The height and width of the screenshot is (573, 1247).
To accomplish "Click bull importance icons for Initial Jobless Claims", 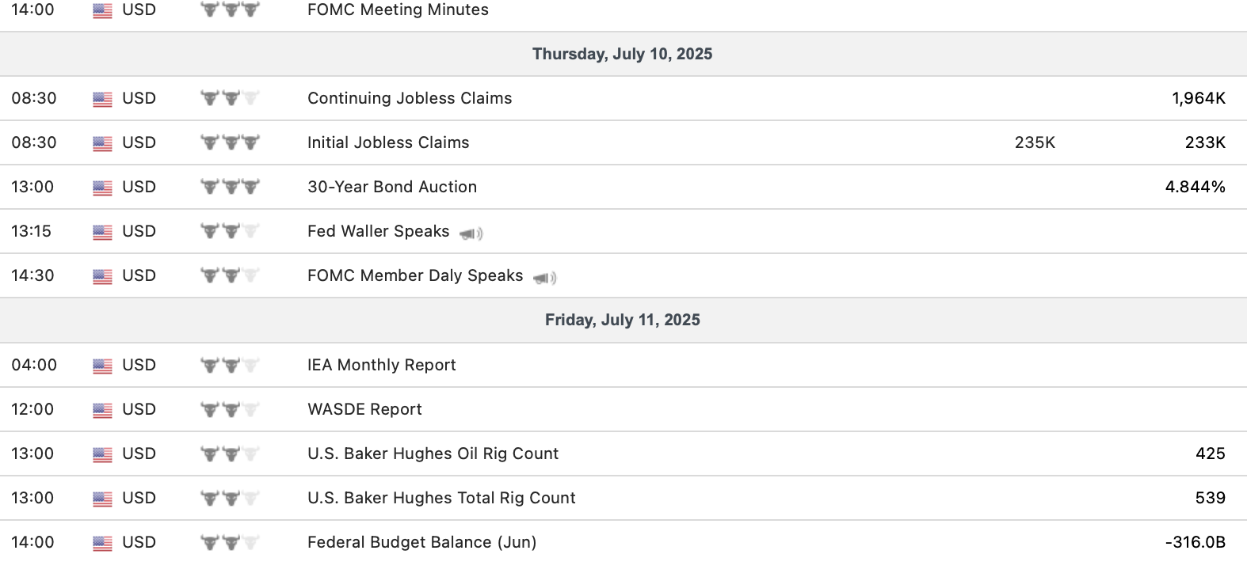I will 230,143.
